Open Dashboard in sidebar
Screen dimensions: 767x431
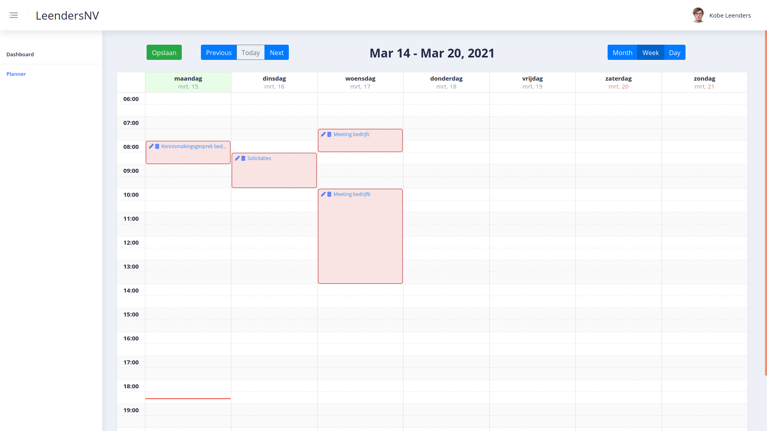point(20,54)
